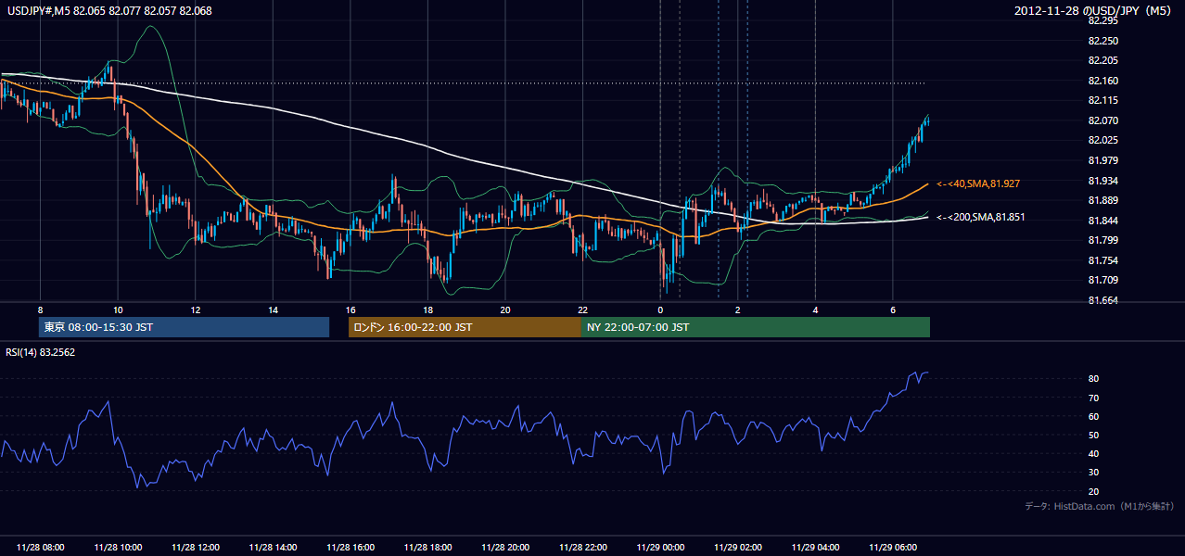Click hour tick 8 under price chart
1185x556 pixels.
tap(40, 310)
